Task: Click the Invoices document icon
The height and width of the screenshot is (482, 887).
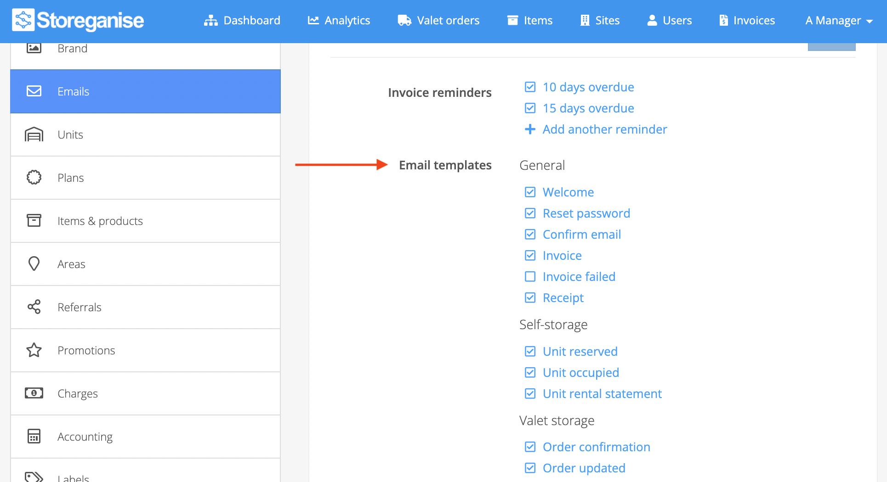Action: click(x=723, y=20)
